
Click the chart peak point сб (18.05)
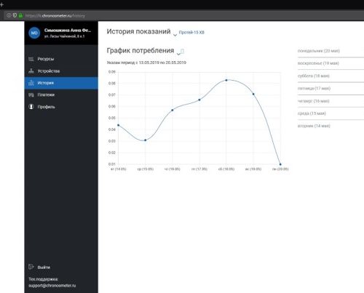226,80
